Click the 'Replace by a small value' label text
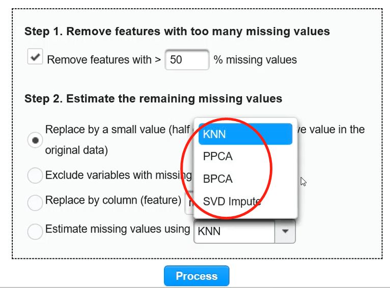390x288 pixels. click(x=105, y=130)
